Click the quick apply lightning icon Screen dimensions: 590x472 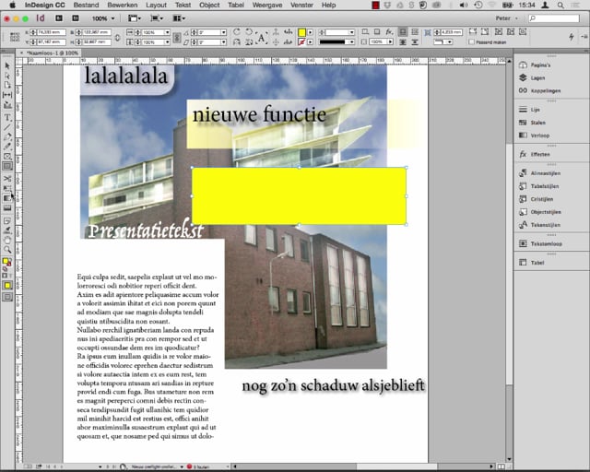[572, 37]
